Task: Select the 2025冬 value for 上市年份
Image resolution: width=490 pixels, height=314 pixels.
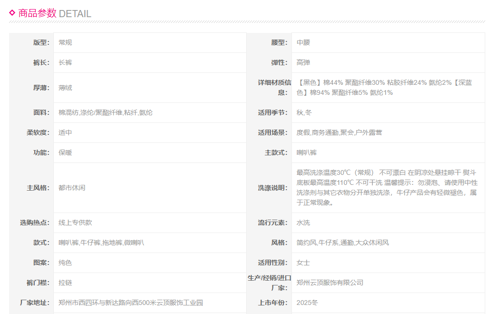Action: click(307, 303)
